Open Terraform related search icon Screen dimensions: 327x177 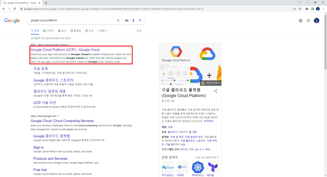coord(213,167)
